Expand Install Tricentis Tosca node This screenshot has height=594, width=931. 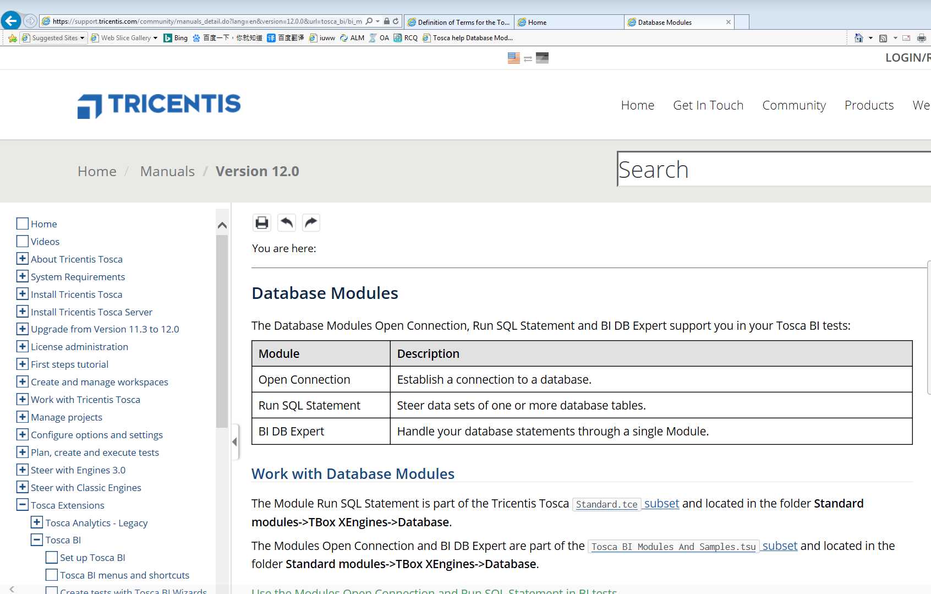[x=23, y=294]
